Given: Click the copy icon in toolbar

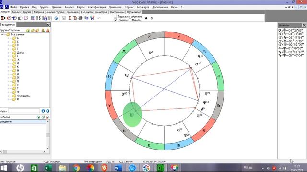Looking at the screenshot, I should (86, 18).
